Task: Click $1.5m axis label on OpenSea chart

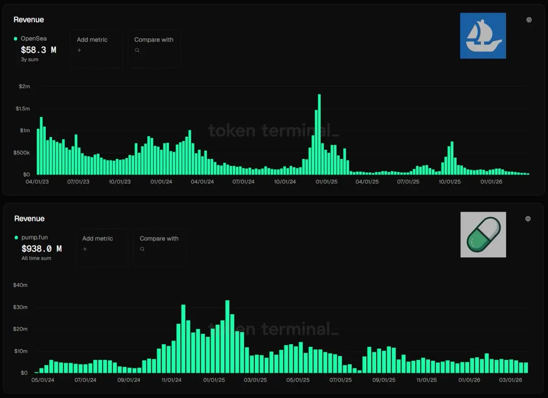Action: pos(22,109)
